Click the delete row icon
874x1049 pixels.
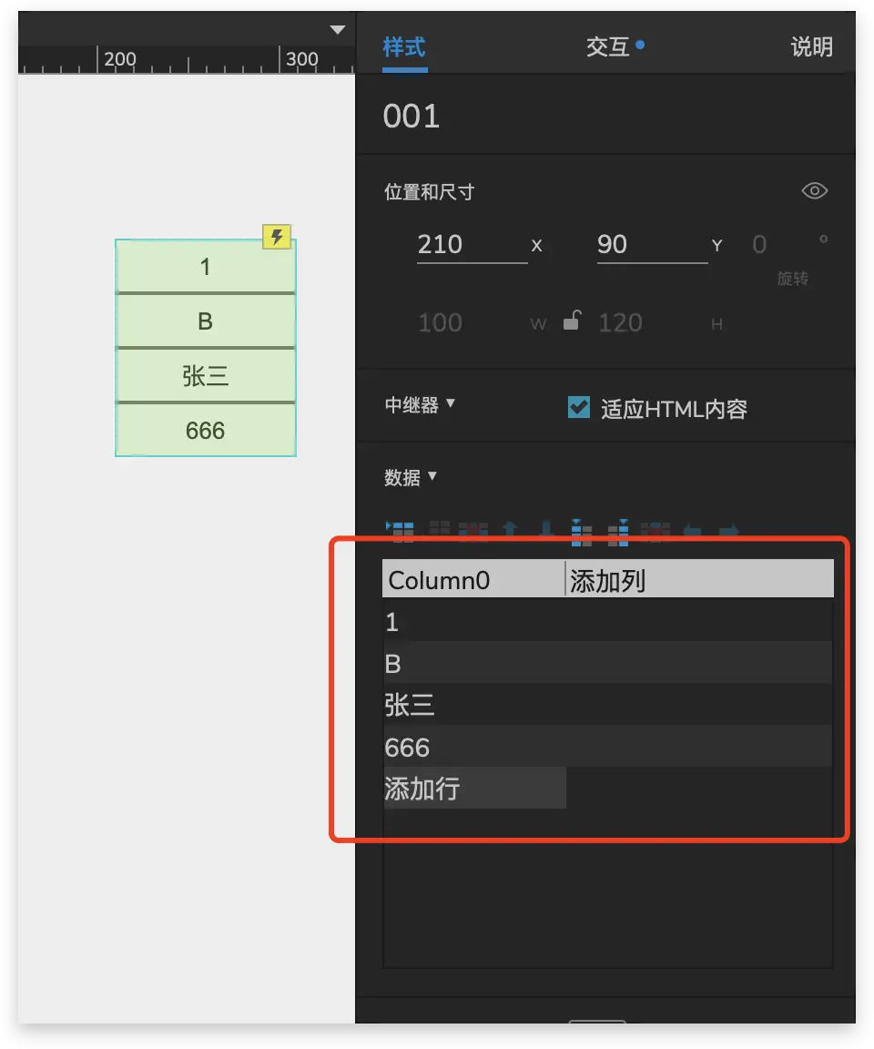(473, 531)
